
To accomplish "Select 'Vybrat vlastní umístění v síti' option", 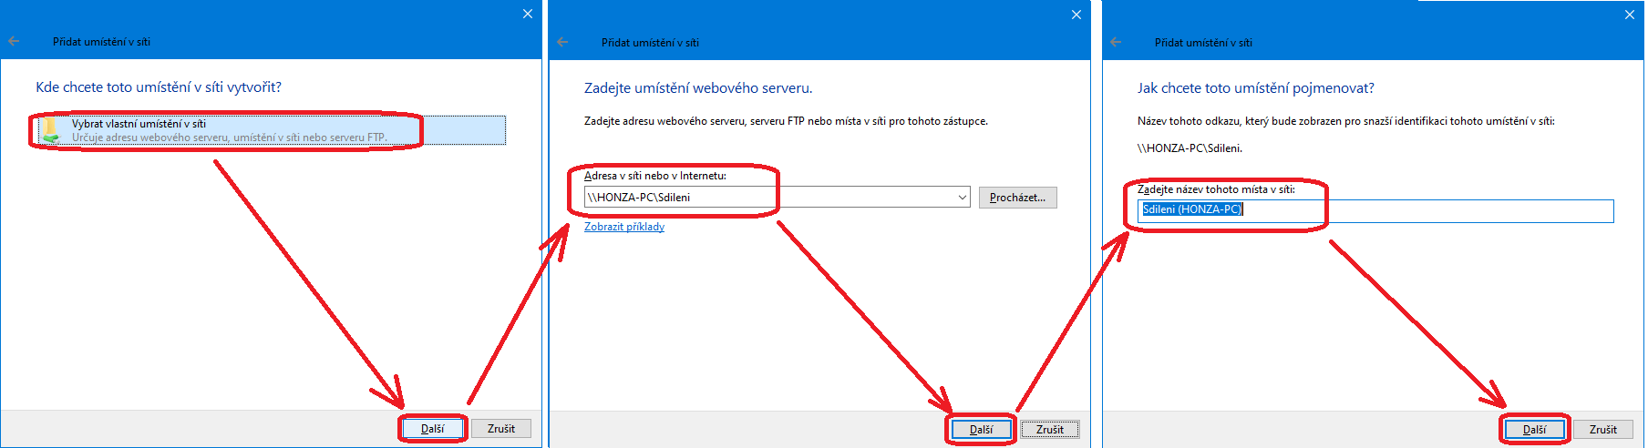I will 271,130.
